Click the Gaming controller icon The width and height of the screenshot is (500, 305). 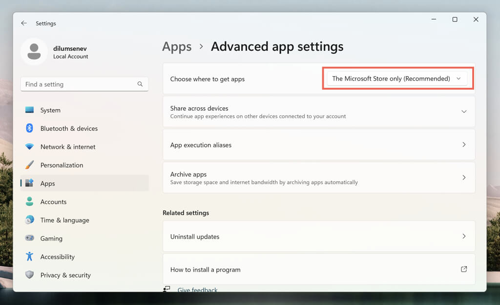pyautogui.click(x=30, y=238)
